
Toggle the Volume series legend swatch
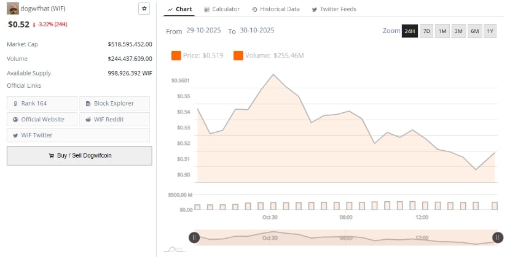point(238,56)
